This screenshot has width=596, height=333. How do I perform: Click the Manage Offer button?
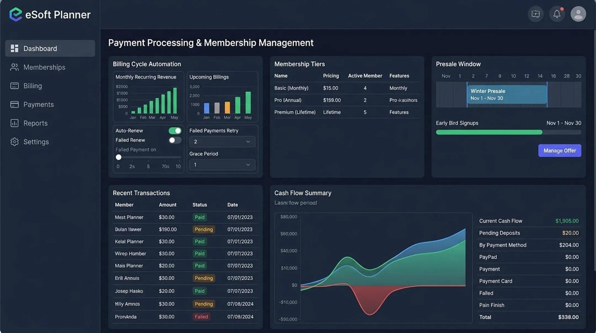tap(560, 150)
